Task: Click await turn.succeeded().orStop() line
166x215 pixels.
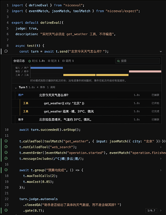Action: coord(50,130)
